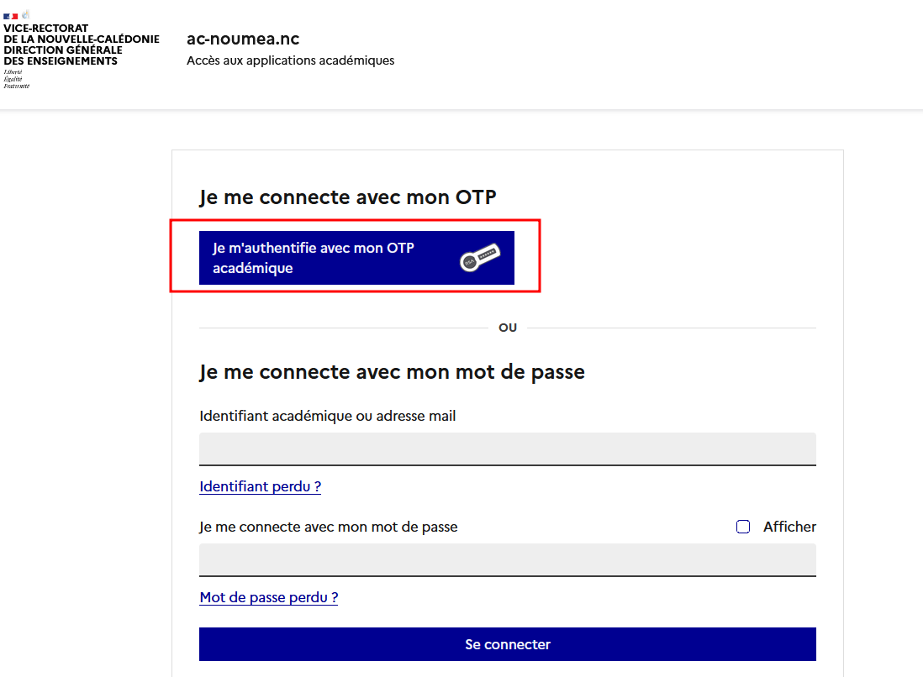Click the label left of the Afficher checkbox
This screenshot has width=923, height=677.
tap(328, 527)
